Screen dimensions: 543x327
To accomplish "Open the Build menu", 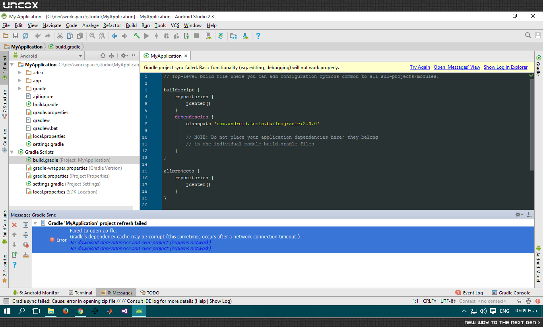I will [x=131, y=25].
